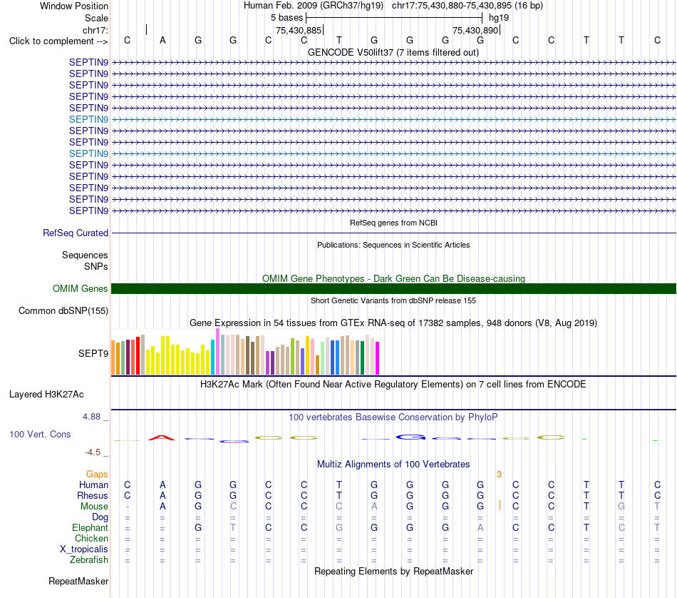The width and height of the screenshot is (677, 598).
Task: Click the Sequences subtrack label
Action: pyautogui.click(x=85, y=255)
